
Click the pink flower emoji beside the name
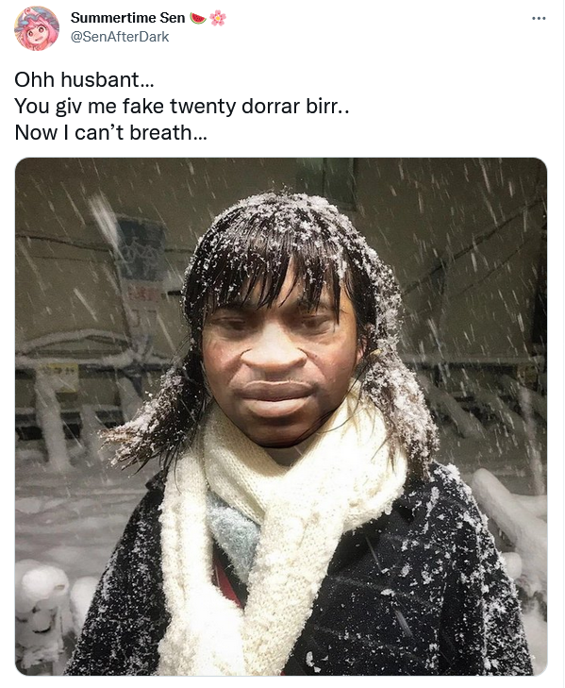pos(218,18)
